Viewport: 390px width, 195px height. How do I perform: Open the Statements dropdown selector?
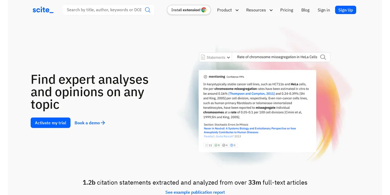click(216, 57)
